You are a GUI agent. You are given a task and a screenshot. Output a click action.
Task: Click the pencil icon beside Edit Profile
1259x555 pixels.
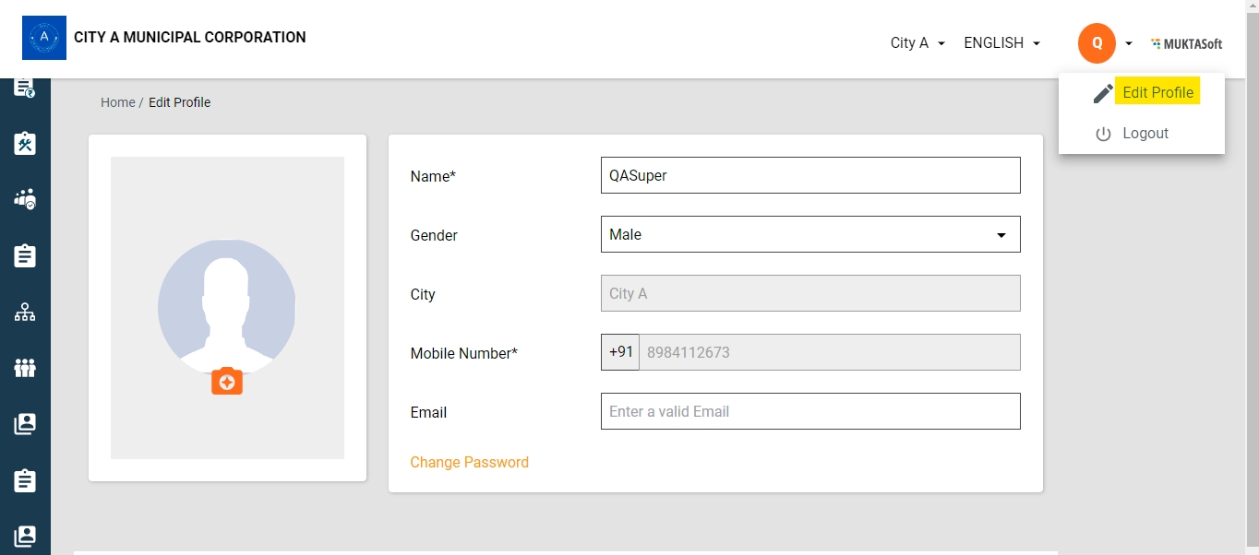pos(1103,93)
